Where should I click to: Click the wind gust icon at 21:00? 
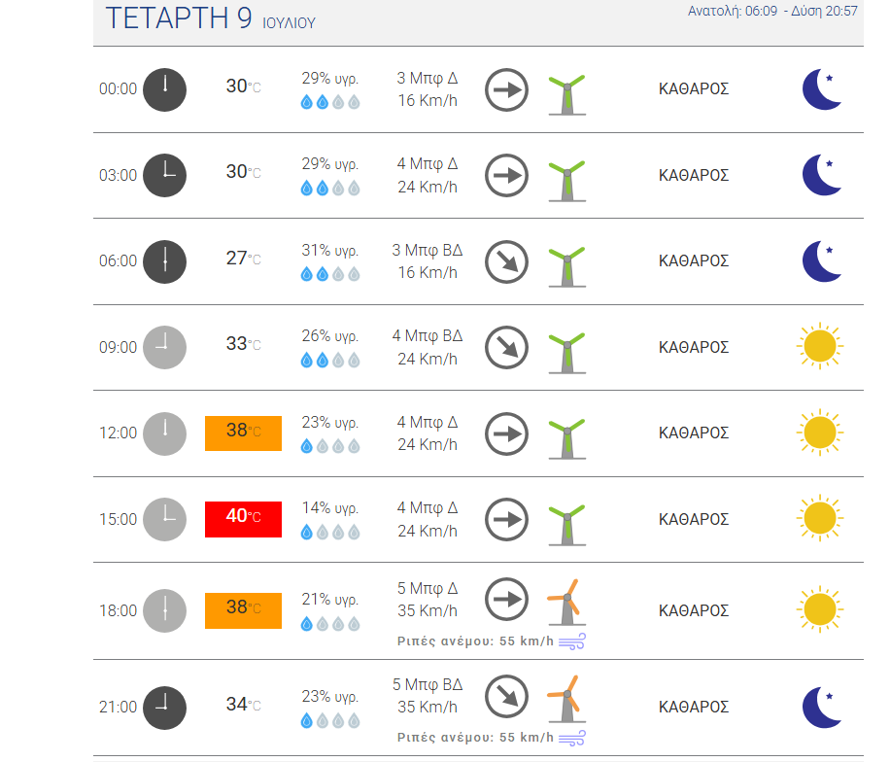click(x=571, y=738)
